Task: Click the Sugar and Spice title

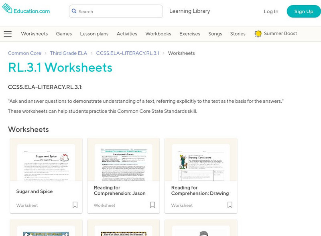Action: coord(35,191)
